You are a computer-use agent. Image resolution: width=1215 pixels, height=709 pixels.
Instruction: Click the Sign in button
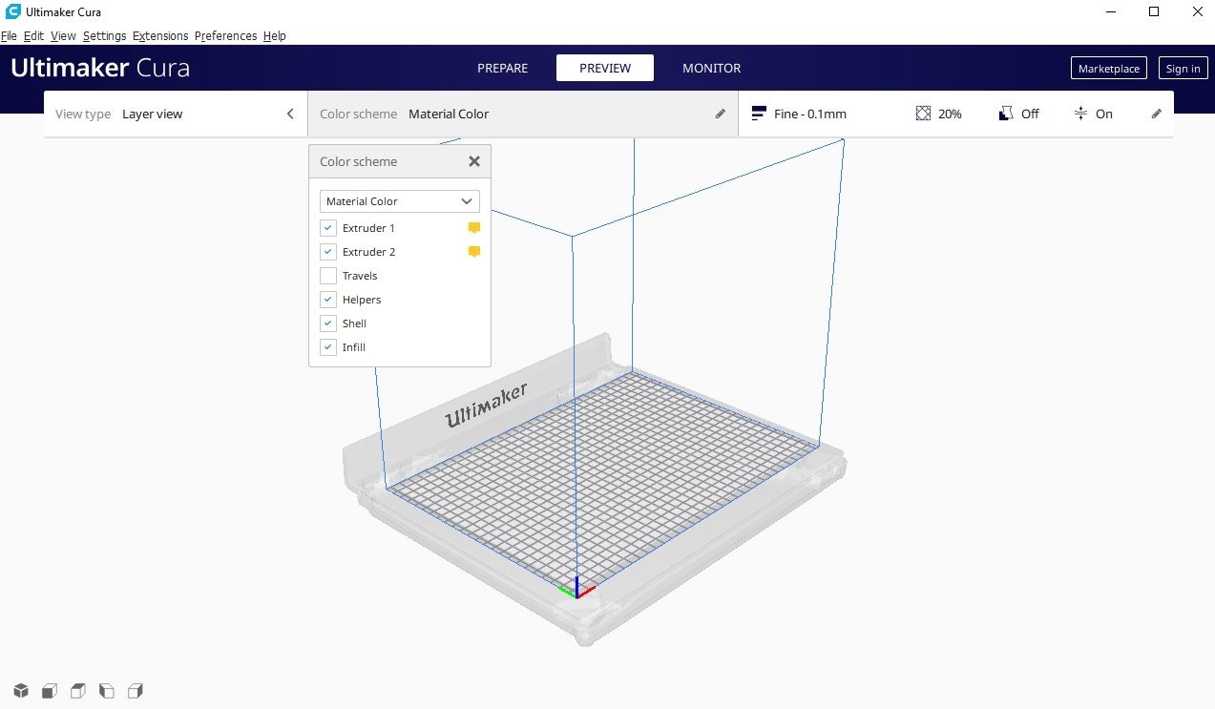pos(1184,68)
